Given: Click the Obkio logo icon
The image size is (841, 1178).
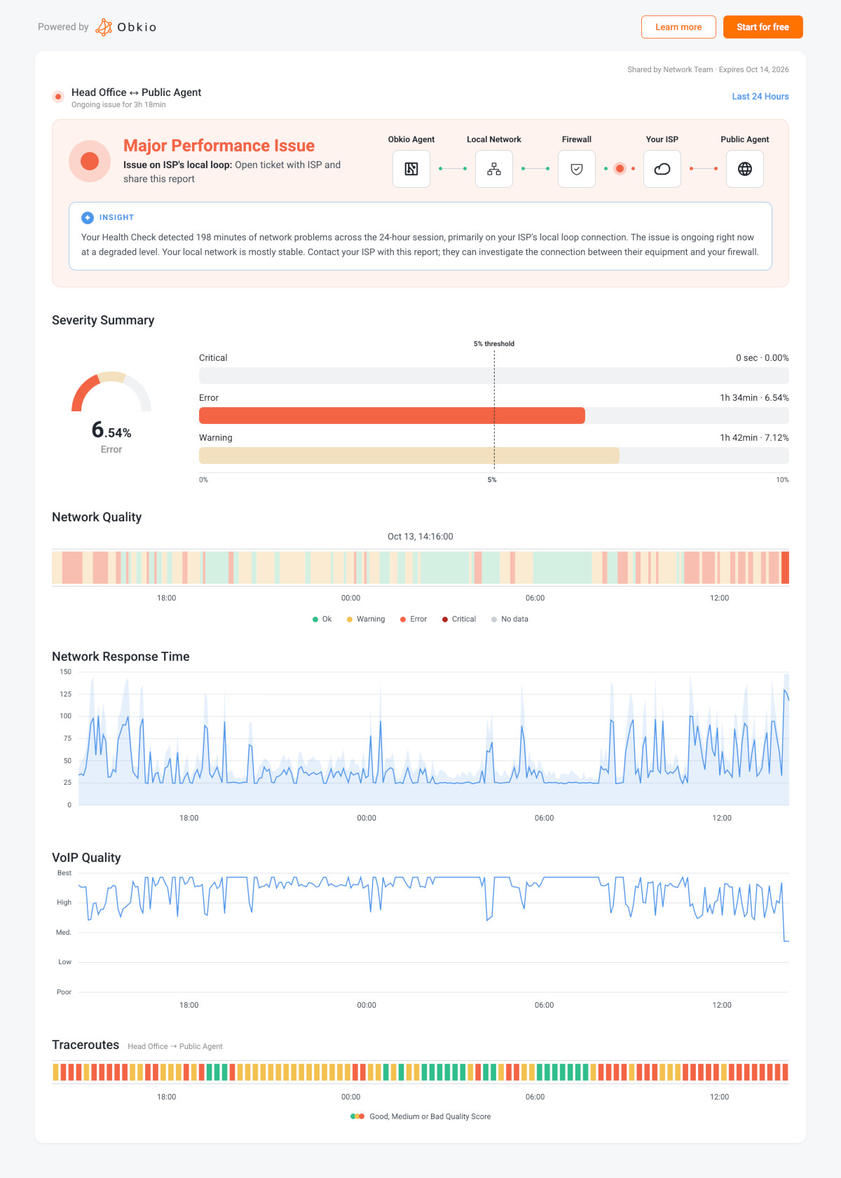Looking at the screenshot, I should pyautogui.click(x=104, y=27).
